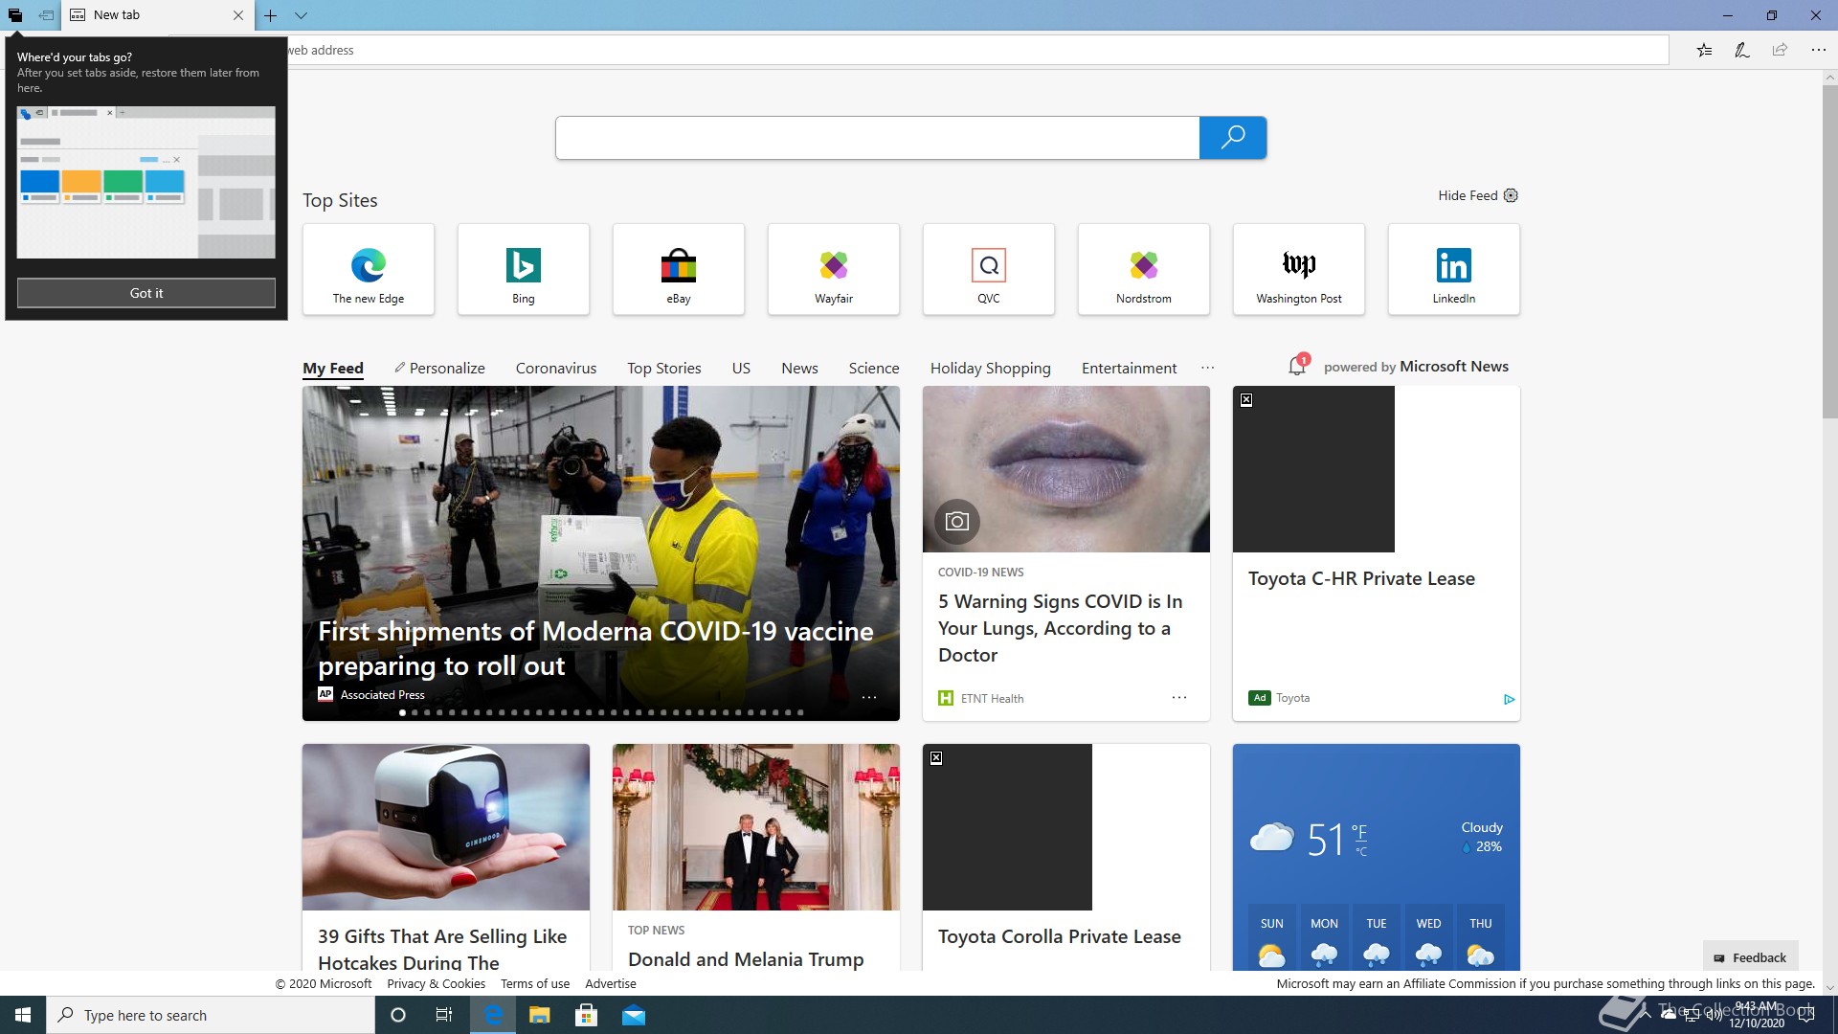Open QVC top site tile

pos(989,269)
